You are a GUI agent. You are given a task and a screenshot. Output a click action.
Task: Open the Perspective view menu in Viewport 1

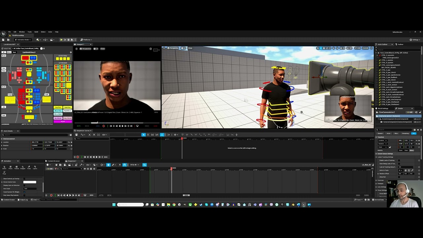(85, 49)
